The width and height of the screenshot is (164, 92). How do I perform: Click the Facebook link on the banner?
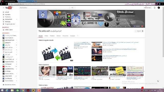coord(137,26)
